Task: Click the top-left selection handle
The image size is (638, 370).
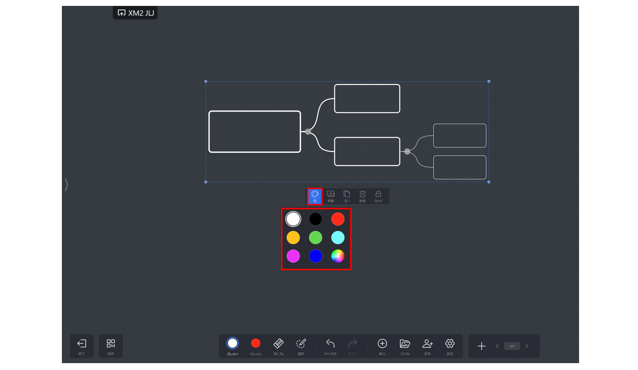Action: pos(206,82)
